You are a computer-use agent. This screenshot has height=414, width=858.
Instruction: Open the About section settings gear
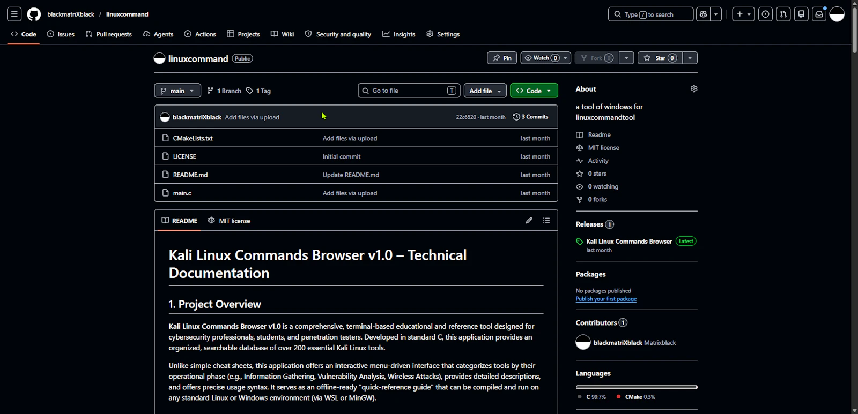click(x=694, y=89)
